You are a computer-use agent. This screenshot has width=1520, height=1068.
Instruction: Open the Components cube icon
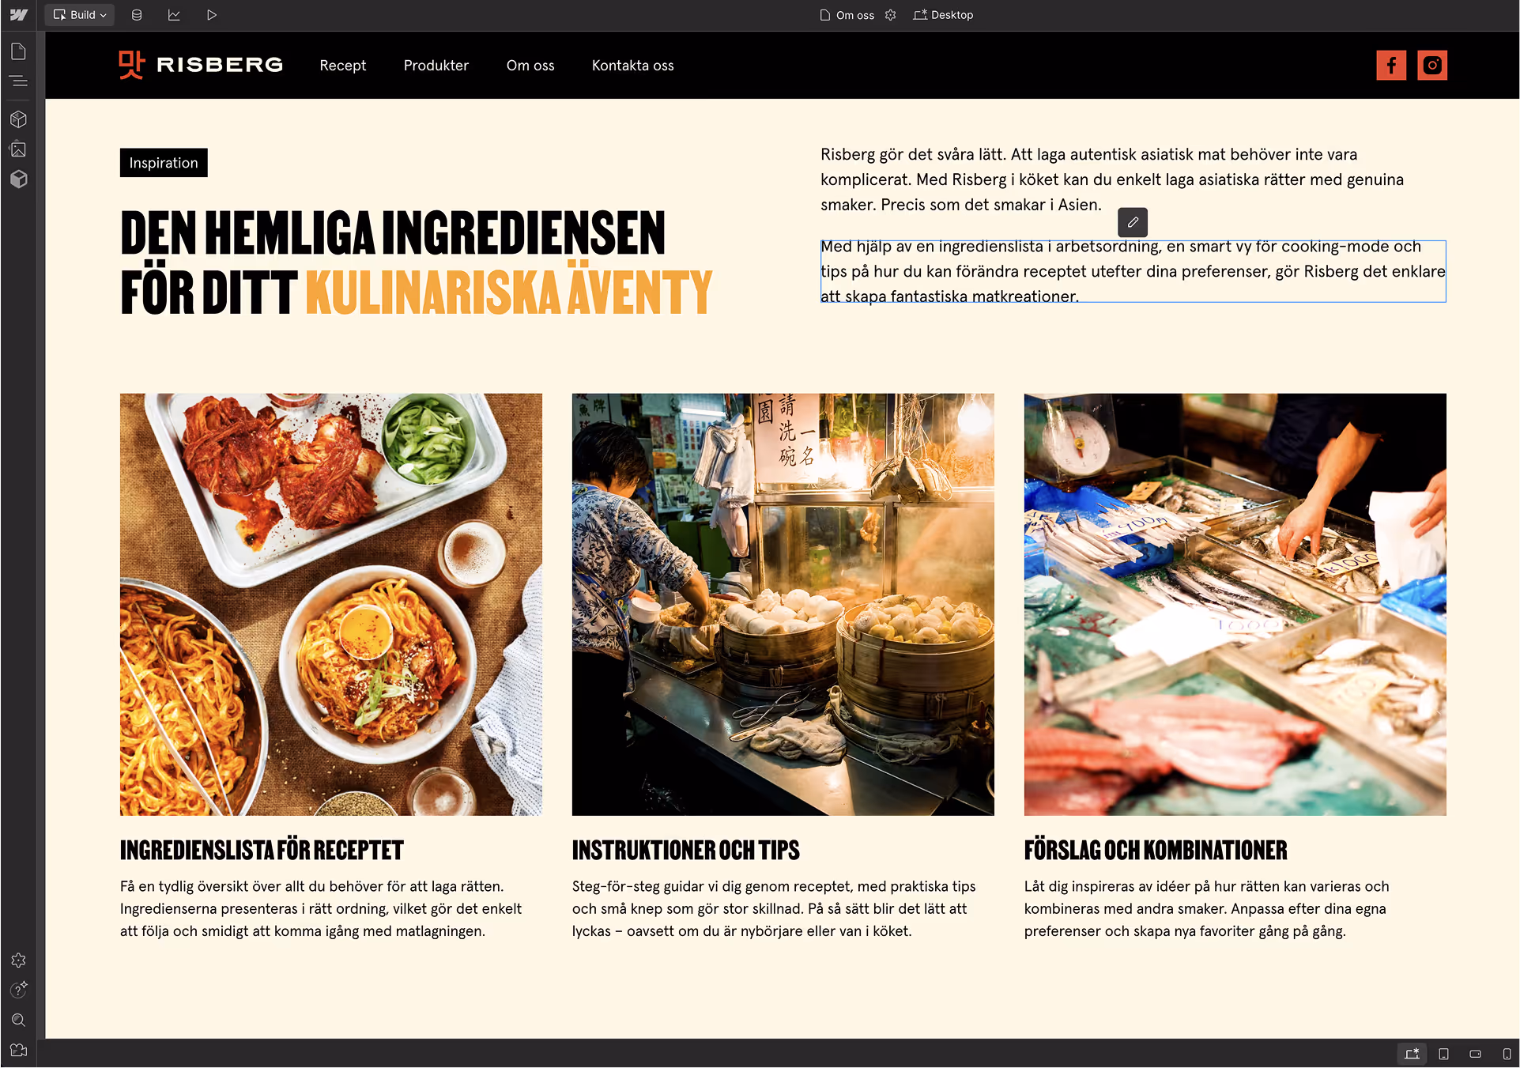(x=19, y=119)
